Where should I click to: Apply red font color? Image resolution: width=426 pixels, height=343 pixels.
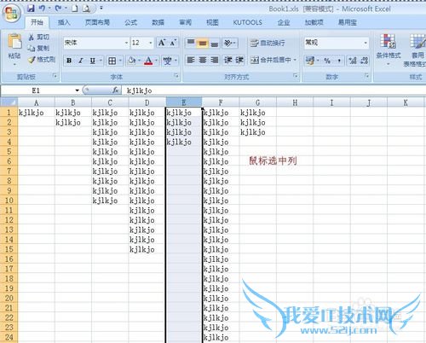pyautogui.click(x=148, y=61)
